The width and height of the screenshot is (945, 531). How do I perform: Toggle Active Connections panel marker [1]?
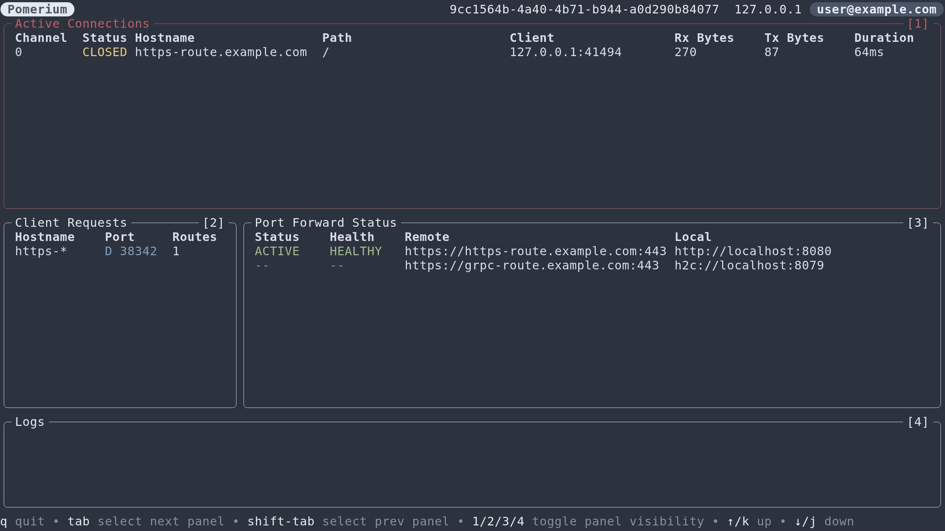pyautogui.click(x=918, y=24)
